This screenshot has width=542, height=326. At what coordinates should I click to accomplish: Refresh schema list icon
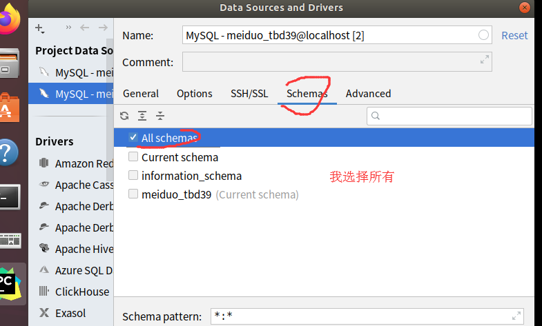click(124, 116)
